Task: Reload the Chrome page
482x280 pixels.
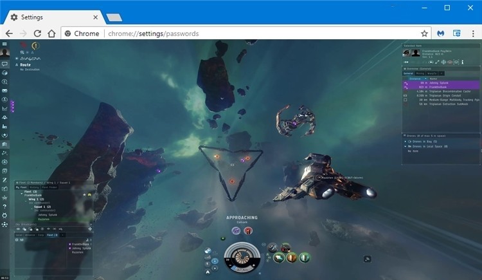Action: (37, 33)
